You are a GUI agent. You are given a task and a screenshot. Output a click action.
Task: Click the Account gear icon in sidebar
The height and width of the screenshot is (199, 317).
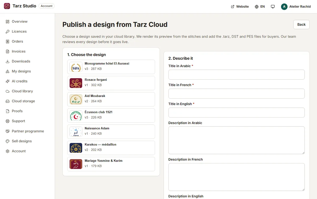pos(7,151)
